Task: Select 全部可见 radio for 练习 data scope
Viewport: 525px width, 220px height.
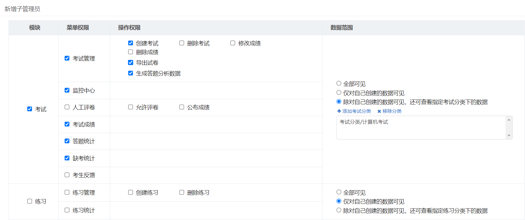Action: [x=339, y=192]
